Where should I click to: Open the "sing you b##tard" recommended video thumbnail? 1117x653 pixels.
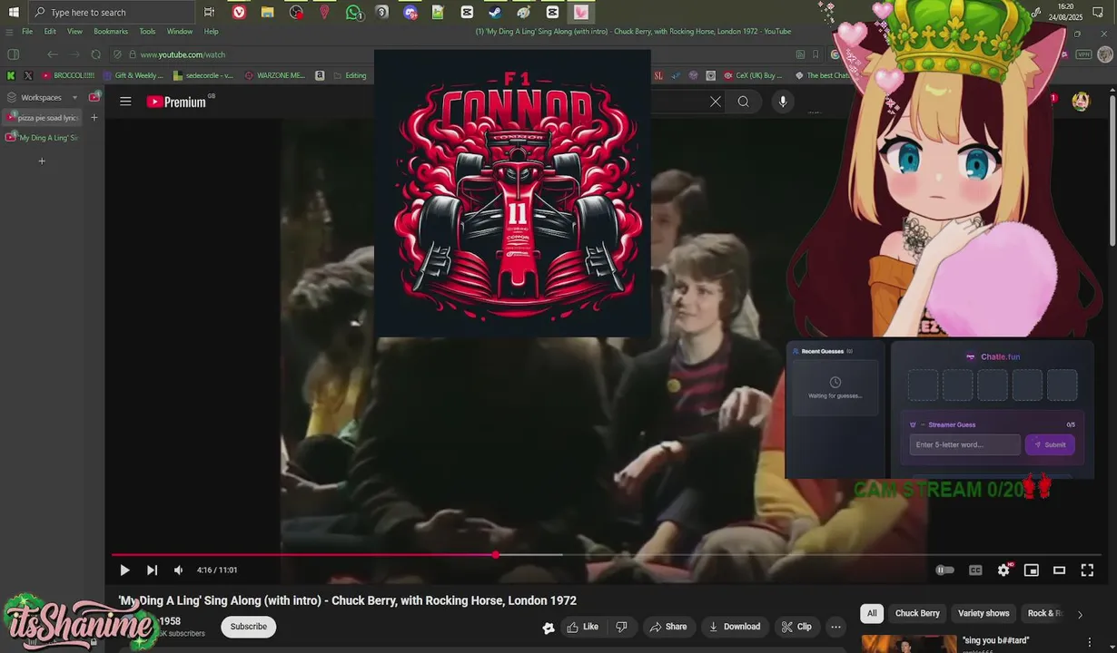click(x=908, y=644)
